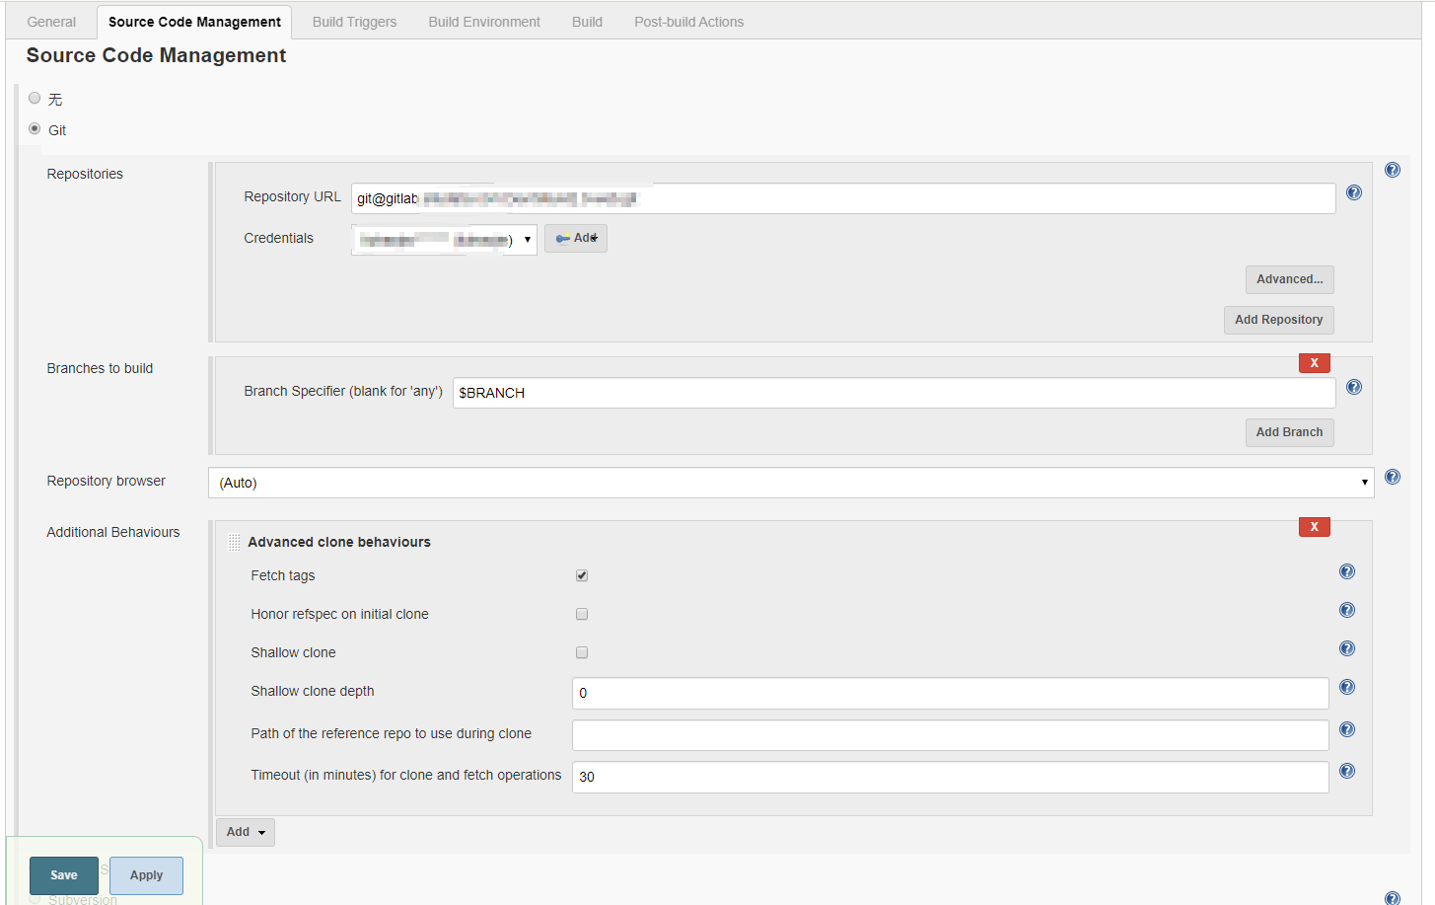This screenshot has height=905, width=1435.
Task: Open the Repository browser dropdown
Action: [x=790, y=483]
